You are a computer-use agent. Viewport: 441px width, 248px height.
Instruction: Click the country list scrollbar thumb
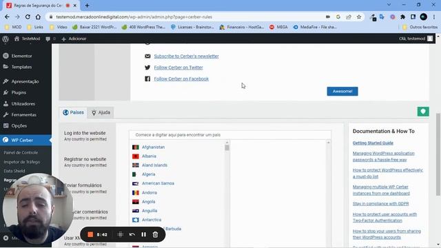(x=227, y=147)
